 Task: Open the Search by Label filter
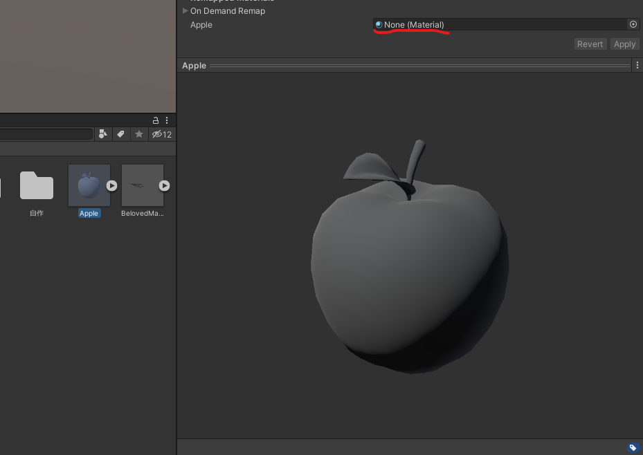pos(120,134)
